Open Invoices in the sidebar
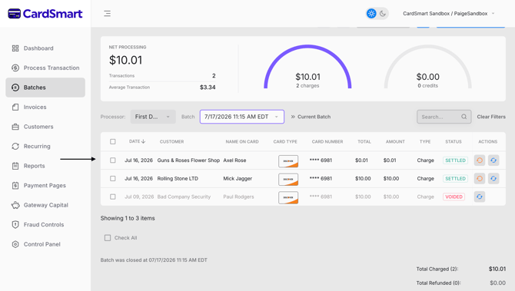The height and width of the screenshot is (291, 515). 45,107
